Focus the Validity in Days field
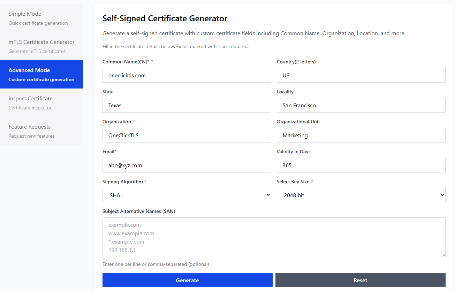 point(361,165)
